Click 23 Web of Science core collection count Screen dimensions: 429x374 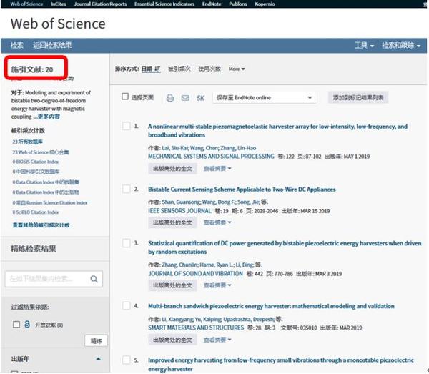(x=41, y=152)
